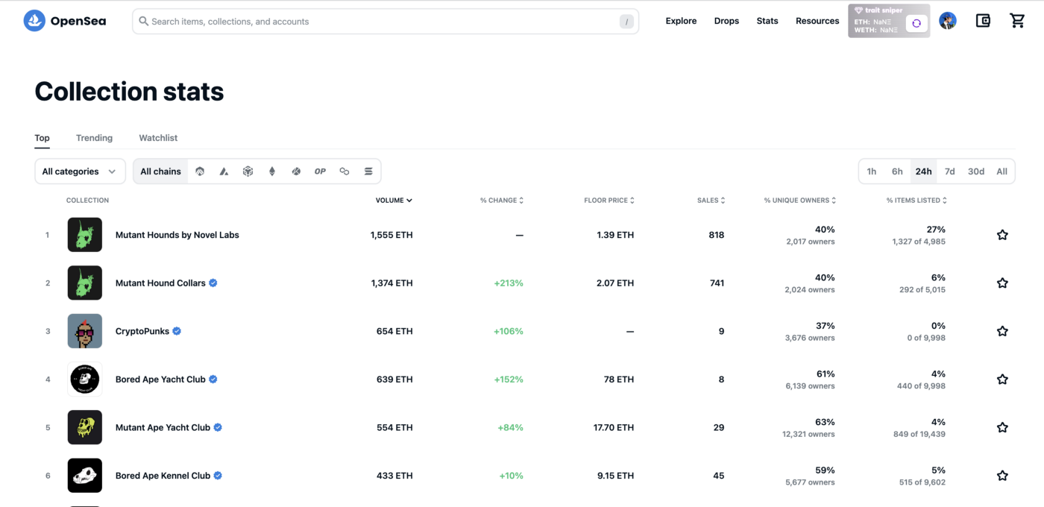Filter by the Polygon chain icon
The width and height of the screenshot is (1044, 507).
point(344,171)
